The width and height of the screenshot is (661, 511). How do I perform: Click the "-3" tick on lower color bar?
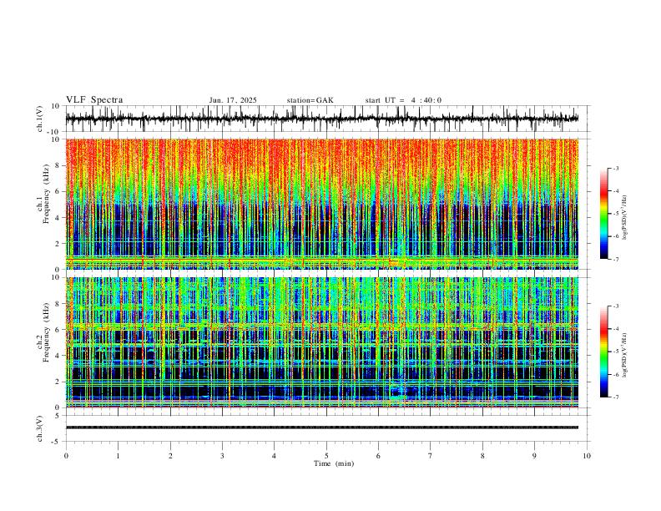pyautogui.click(x=616, y=306)
